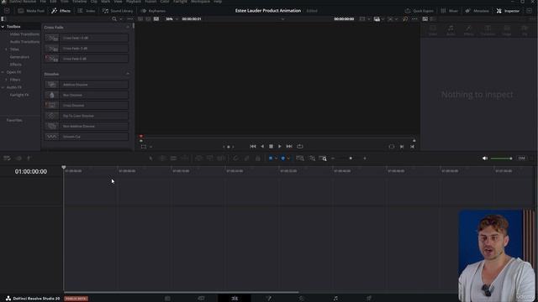This screenshot has height=302, width=538.
Task: Open the Metadata panel
Action: [477, 11]
